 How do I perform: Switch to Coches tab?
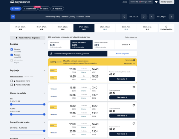click(x=44, y=9)
